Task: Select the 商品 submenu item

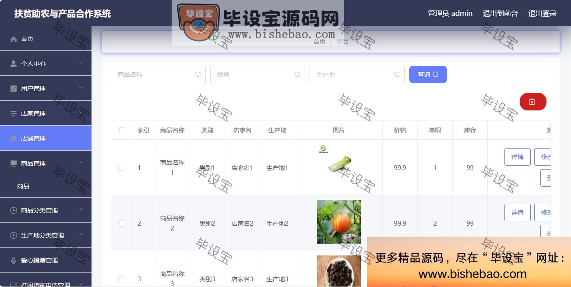Action: (46, 186)
